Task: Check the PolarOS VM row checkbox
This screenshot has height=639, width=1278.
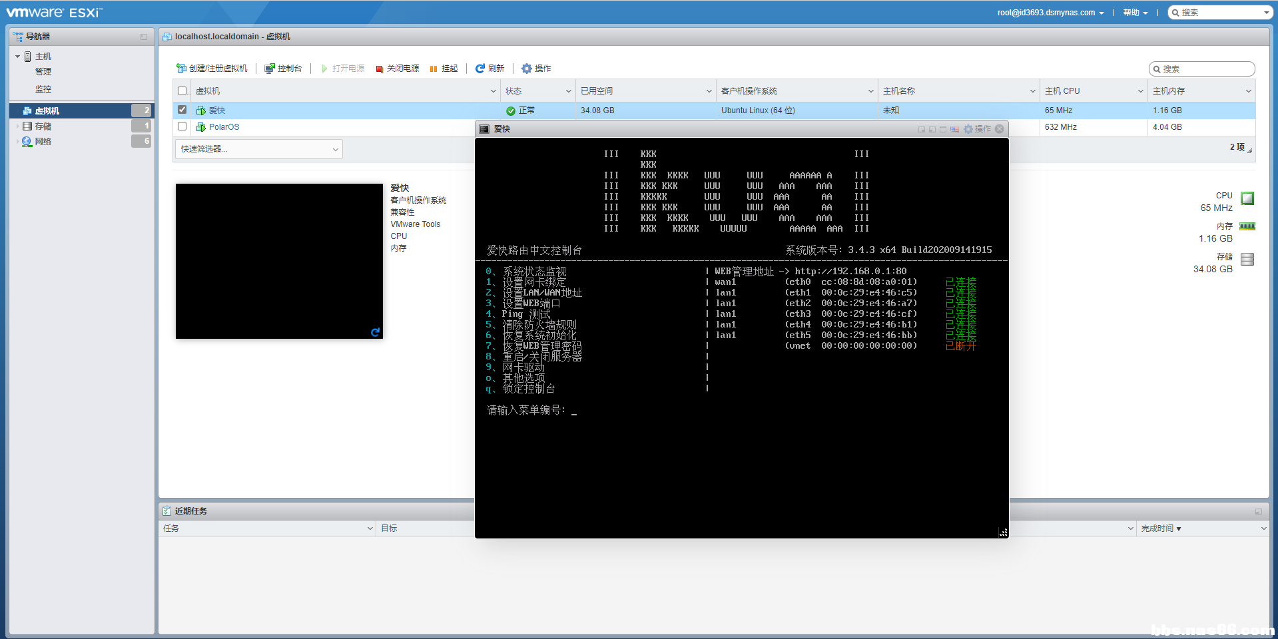Action: (182, 126)
